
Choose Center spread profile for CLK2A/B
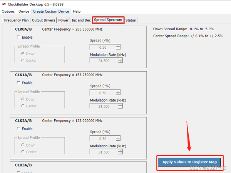click(23, 152)
